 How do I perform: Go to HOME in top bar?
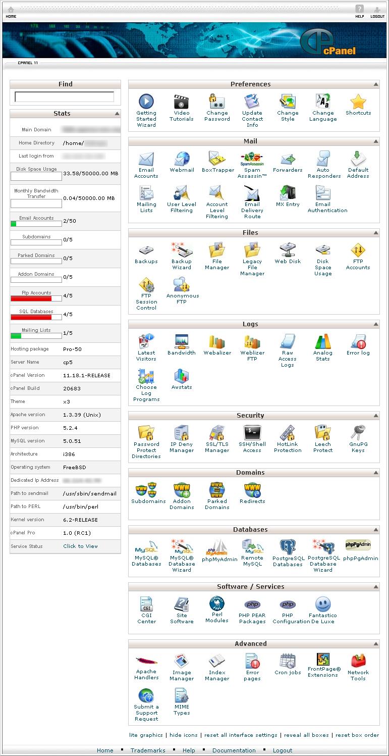(x=11, y=12)
